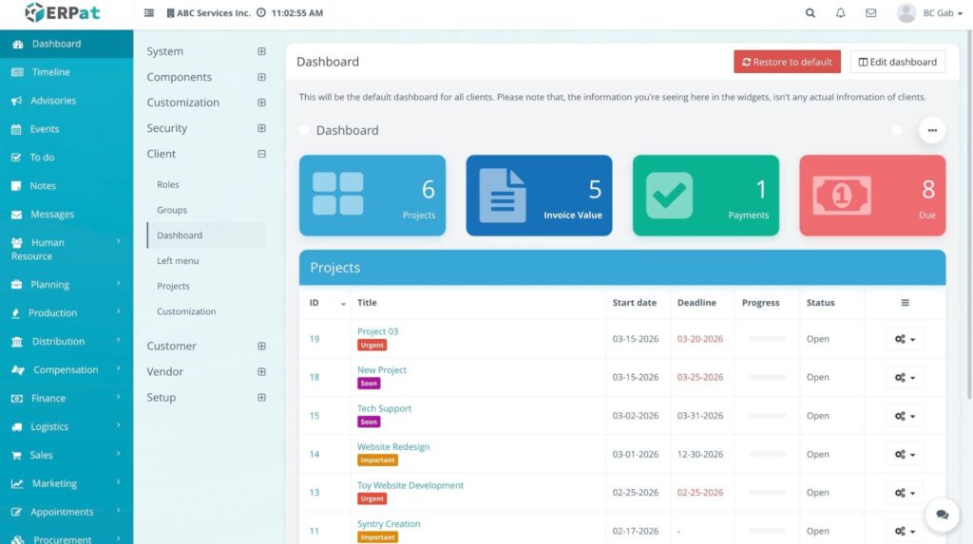The image size is (973, 544).
Task: Open the Groups settings item
Action: tap(172, 210)
